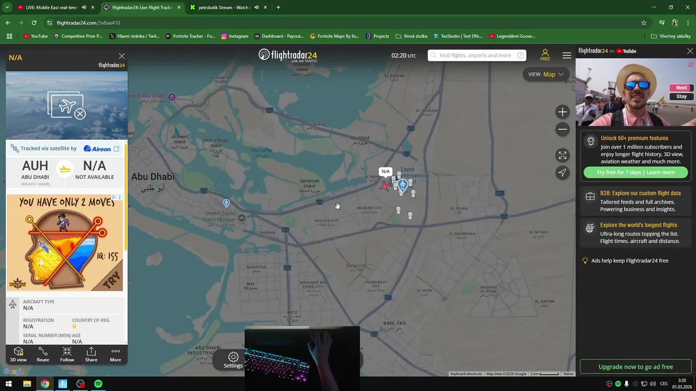Image resolution: width=696 pixels, height=391 pixels.
Task: Show the flight Route
Action: [x=43, y=354]
